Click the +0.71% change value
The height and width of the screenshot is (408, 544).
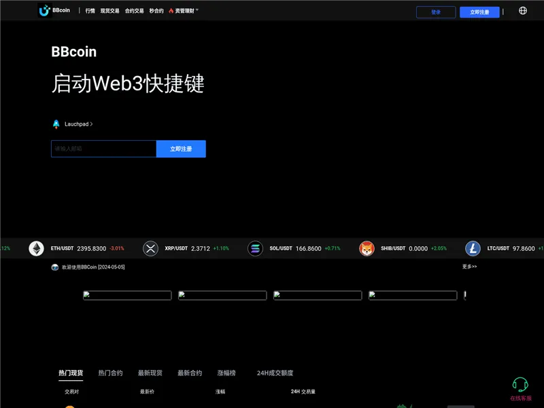click(x=333, y=248)
